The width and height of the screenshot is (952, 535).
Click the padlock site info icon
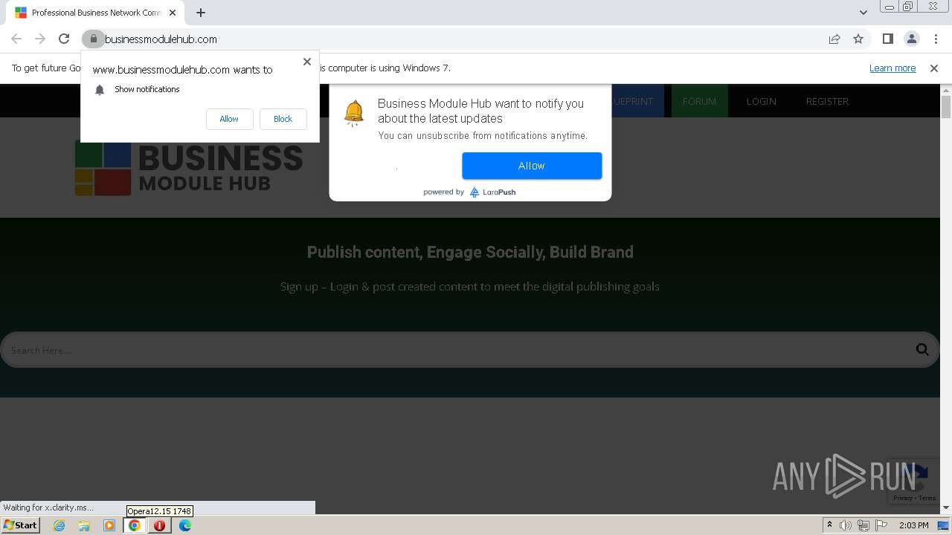click(x=93, y=39)
